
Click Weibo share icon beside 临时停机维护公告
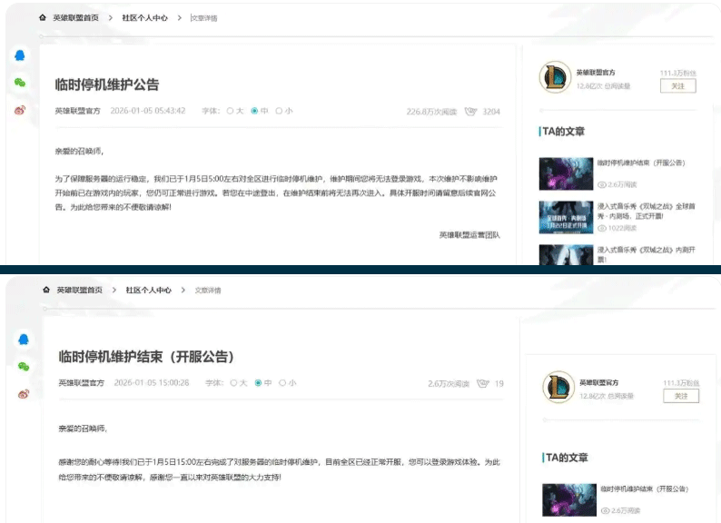click(x=20, y=110)
